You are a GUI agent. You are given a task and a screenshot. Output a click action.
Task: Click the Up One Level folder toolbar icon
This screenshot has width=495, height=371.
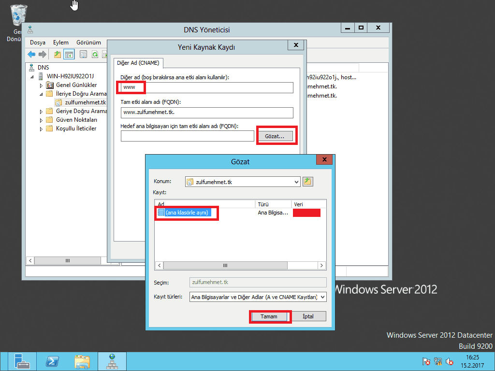(58, 54)
